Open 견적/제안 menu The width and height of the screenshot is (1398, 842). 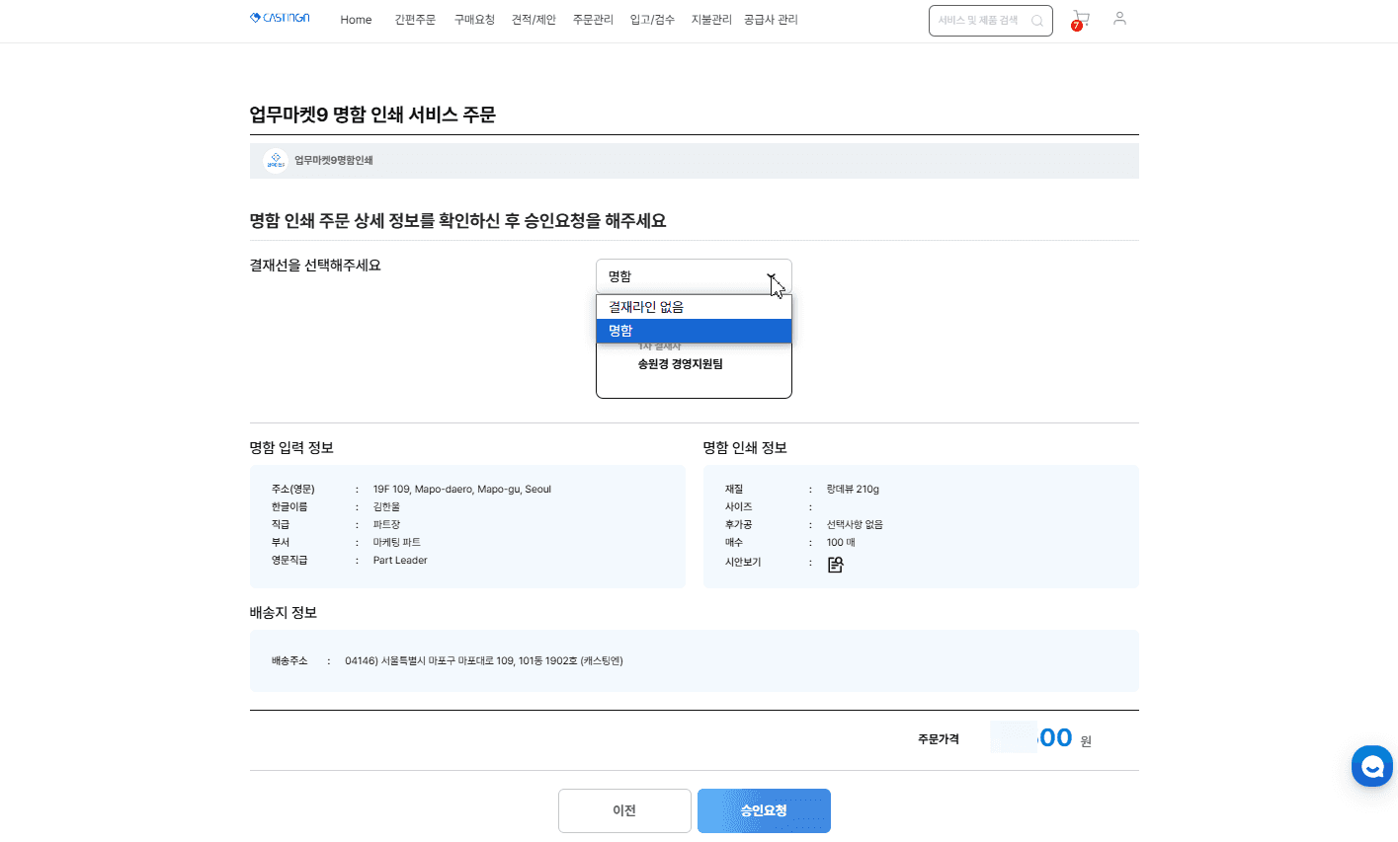pyautogui.click(x=534, y=20)
